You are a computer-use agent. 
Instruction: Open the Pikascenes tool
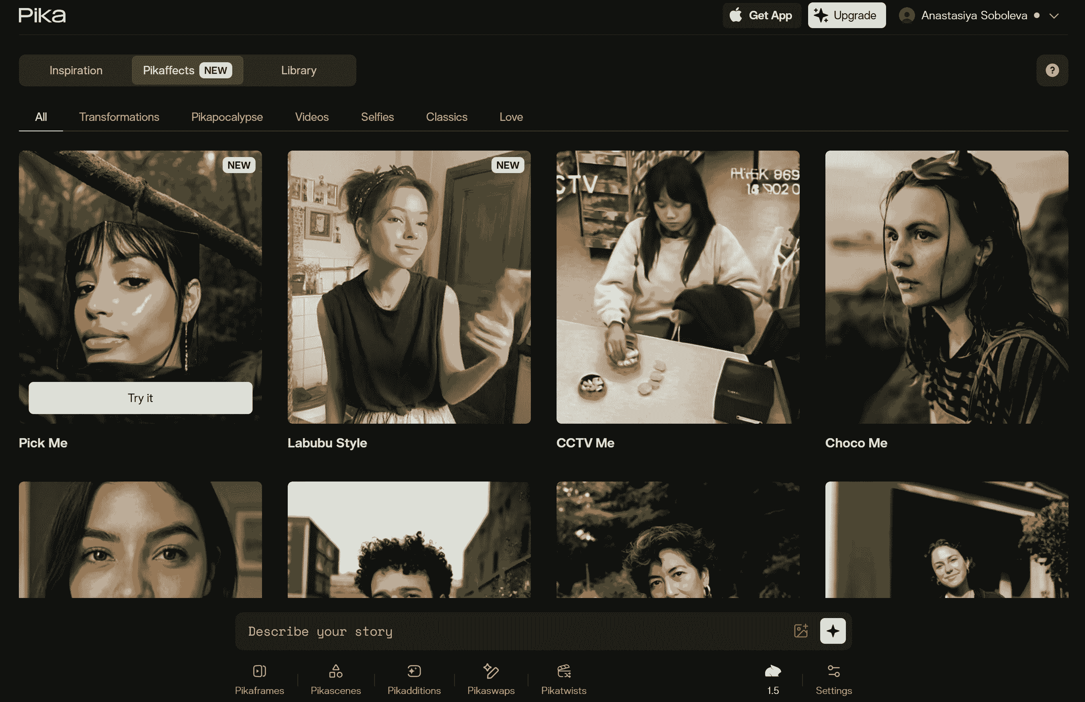[336, 679]
